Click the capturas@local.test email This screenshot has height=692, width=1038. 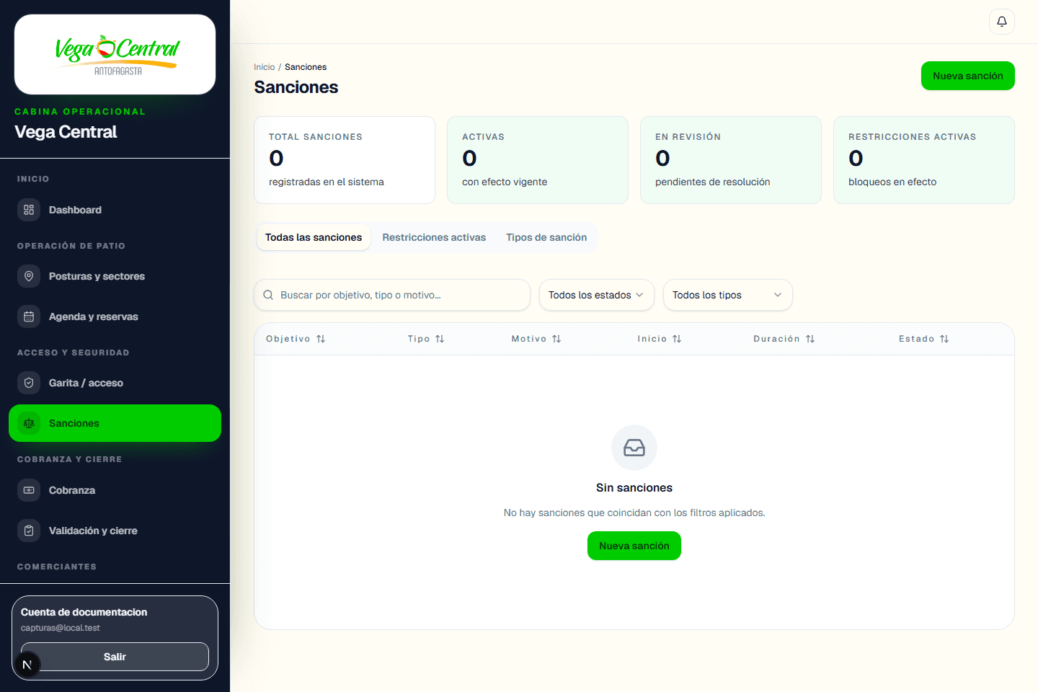click(x=61, y=628)
